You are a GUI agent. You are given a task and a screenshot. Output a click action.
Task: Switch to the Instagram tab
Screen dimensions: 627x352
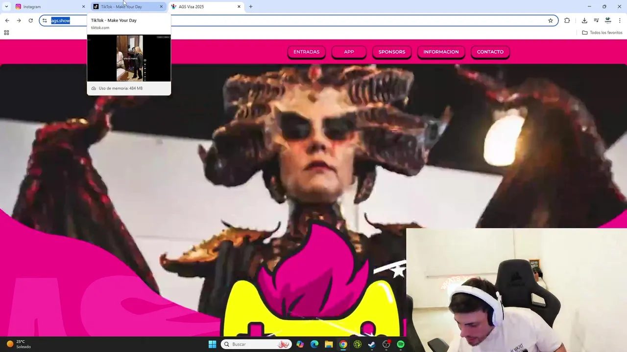click(49, 6)
